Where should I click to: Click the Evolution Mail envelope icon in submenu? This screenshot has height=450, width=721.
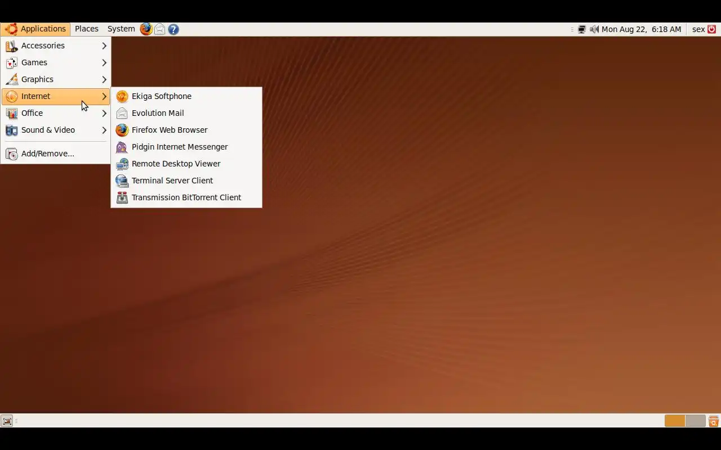click(x=122, y=113)
